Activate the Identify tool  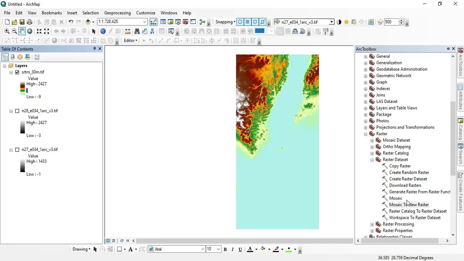(x=103, y=31)
